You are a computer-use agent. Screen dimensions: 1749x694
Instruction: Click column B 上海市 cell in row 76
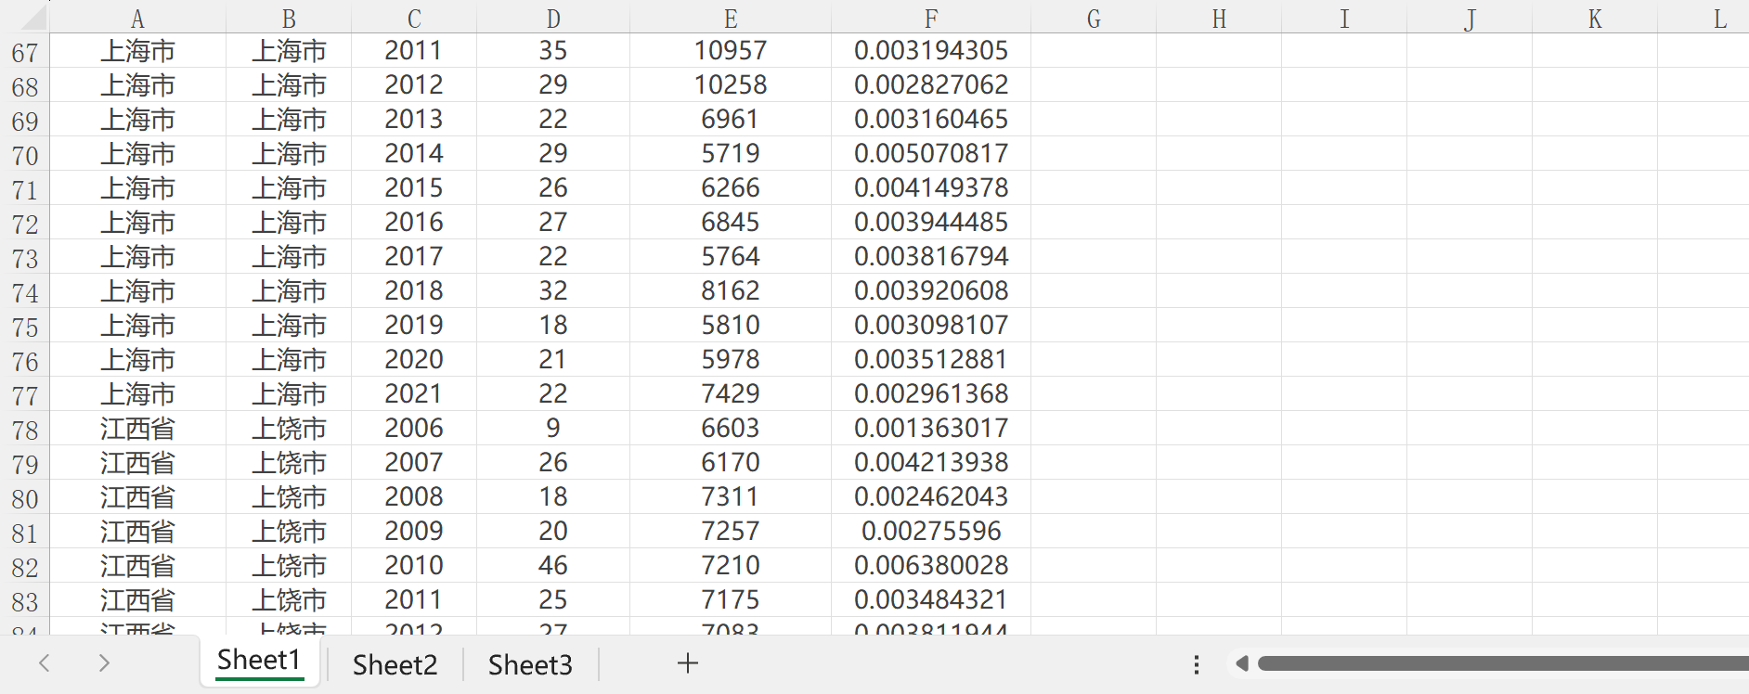tap(289, 359)
